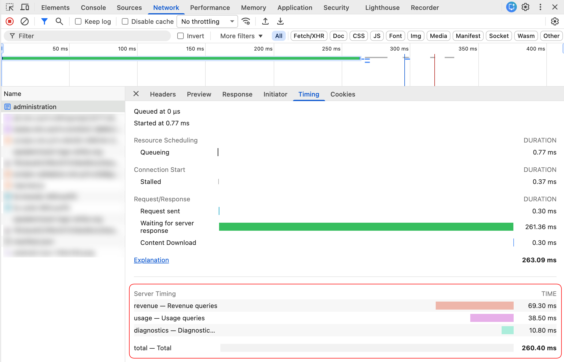
Task: Click the Name column header
Action: click(63, 94)
